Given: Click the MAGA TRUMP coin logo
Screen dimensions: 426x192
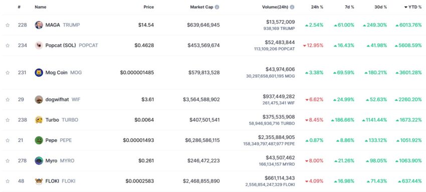Looking at the screenshot, I should [39, 25].
